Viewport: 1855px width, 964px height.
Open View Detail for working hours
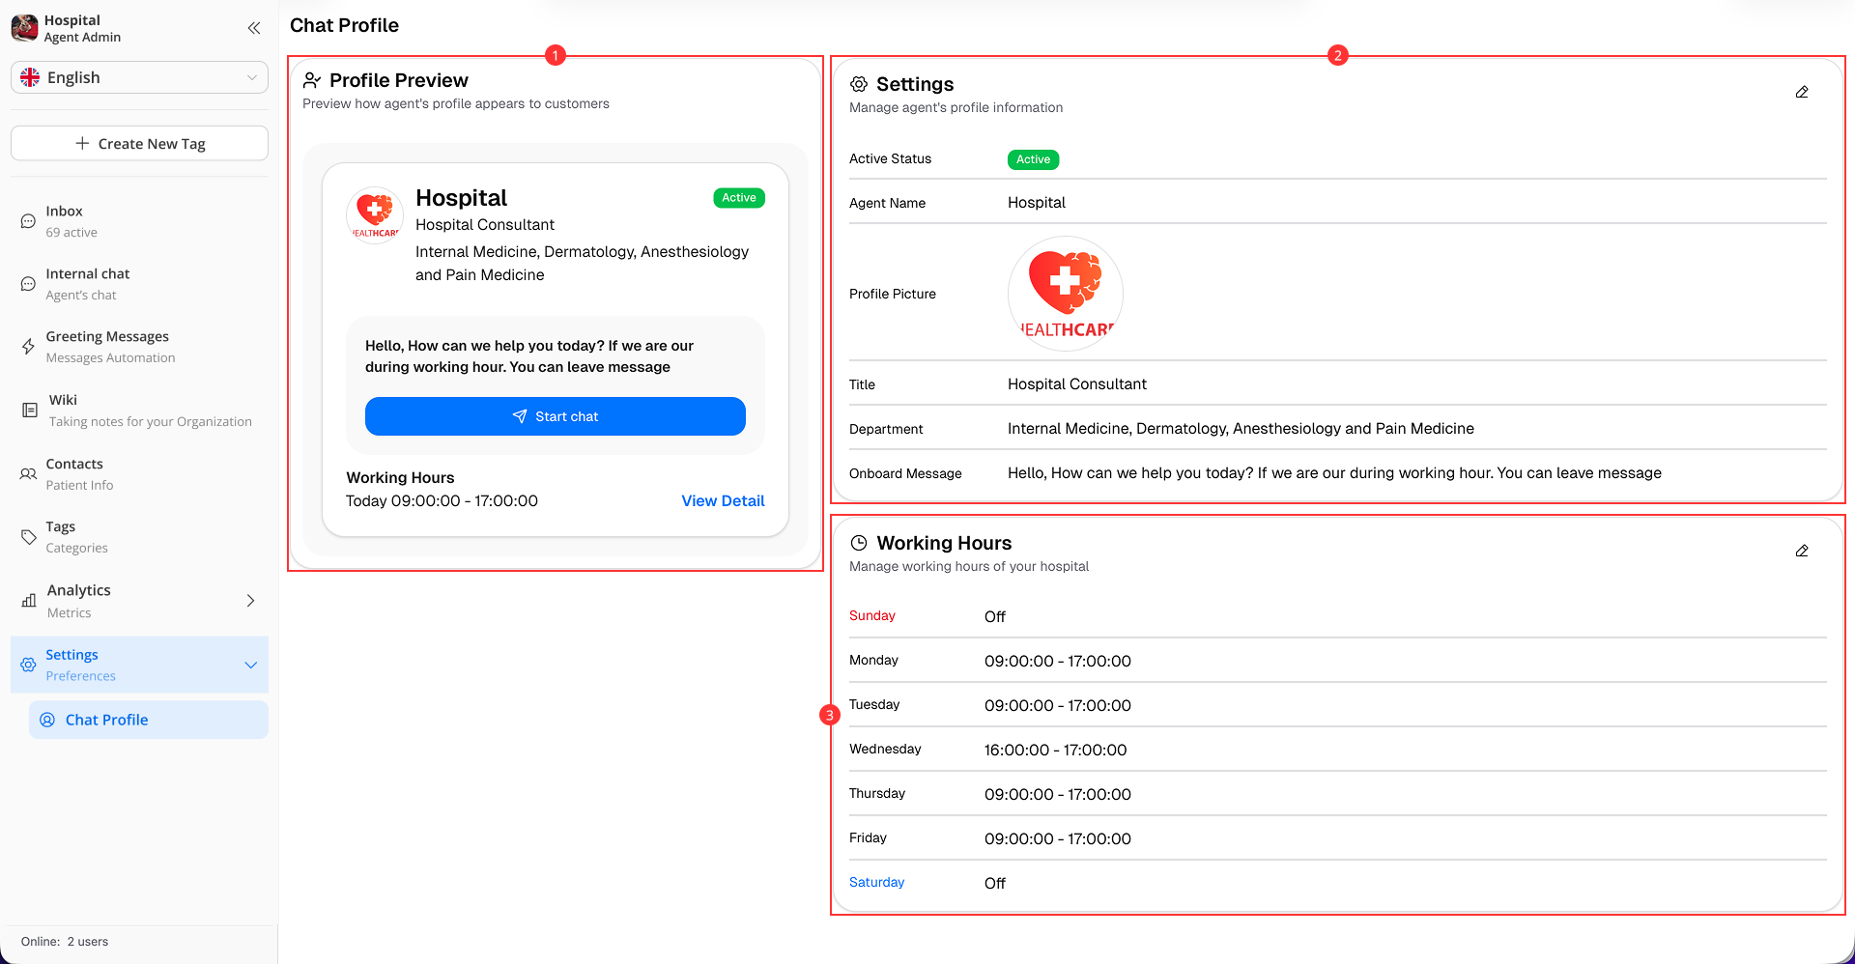[x=722, y=500]
